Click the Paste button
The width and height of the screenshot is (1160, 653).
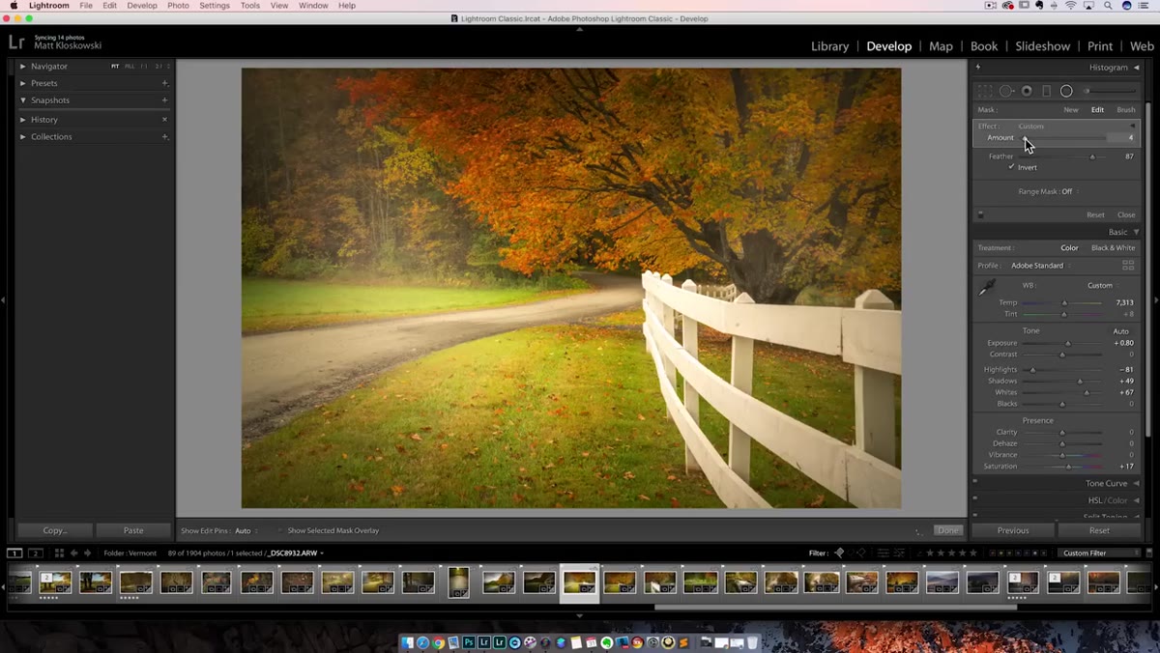(133, 530)
